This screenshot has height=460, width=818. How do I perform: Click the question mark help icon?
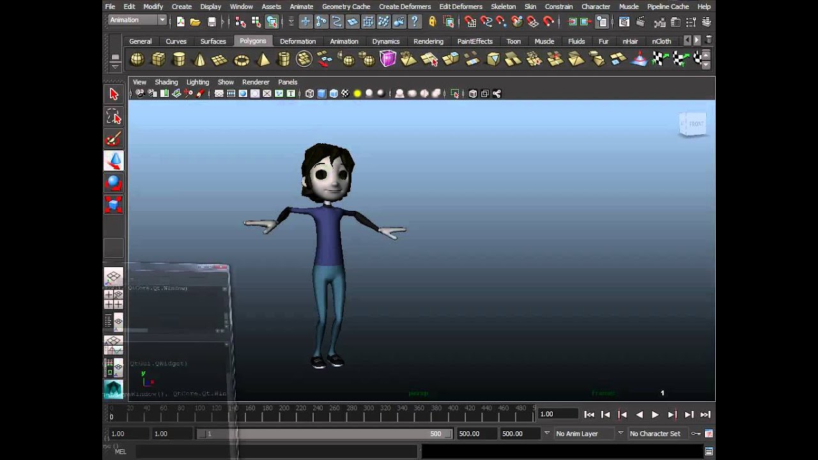416,22
